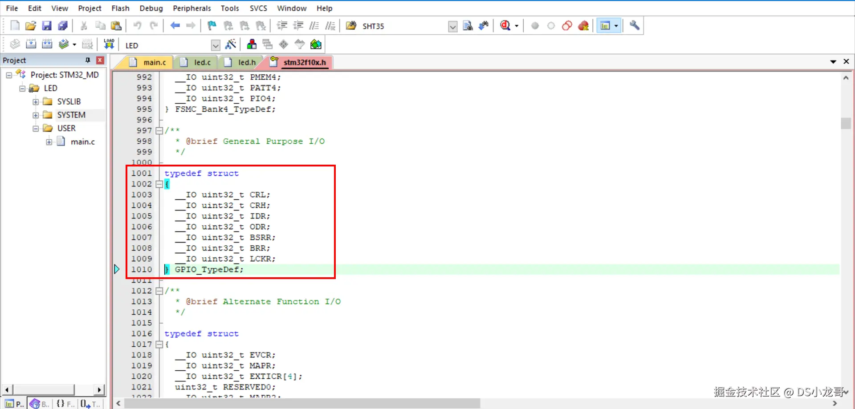This screenshot has width=855, height=409.
Task: Fold the GPIO struct at line 1002
Action: (x=159, y=184)
